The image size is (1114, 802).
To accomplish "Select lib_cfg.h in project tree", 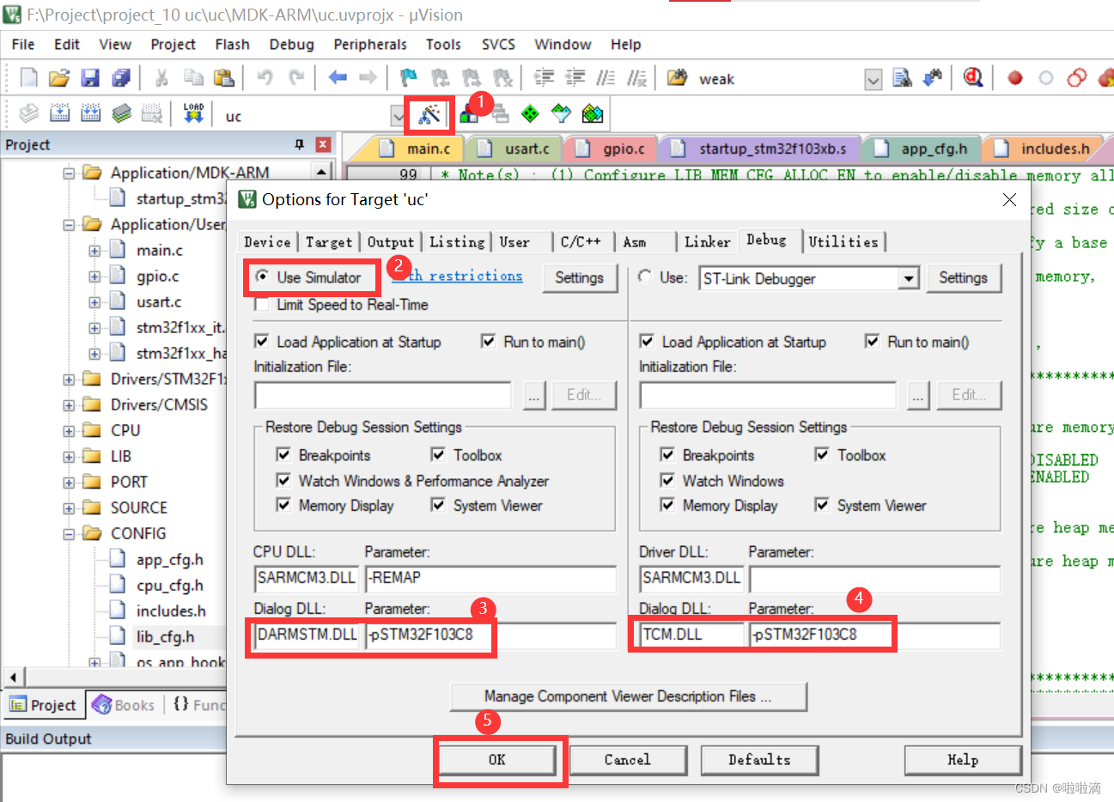I will click(x=165, y=637).
